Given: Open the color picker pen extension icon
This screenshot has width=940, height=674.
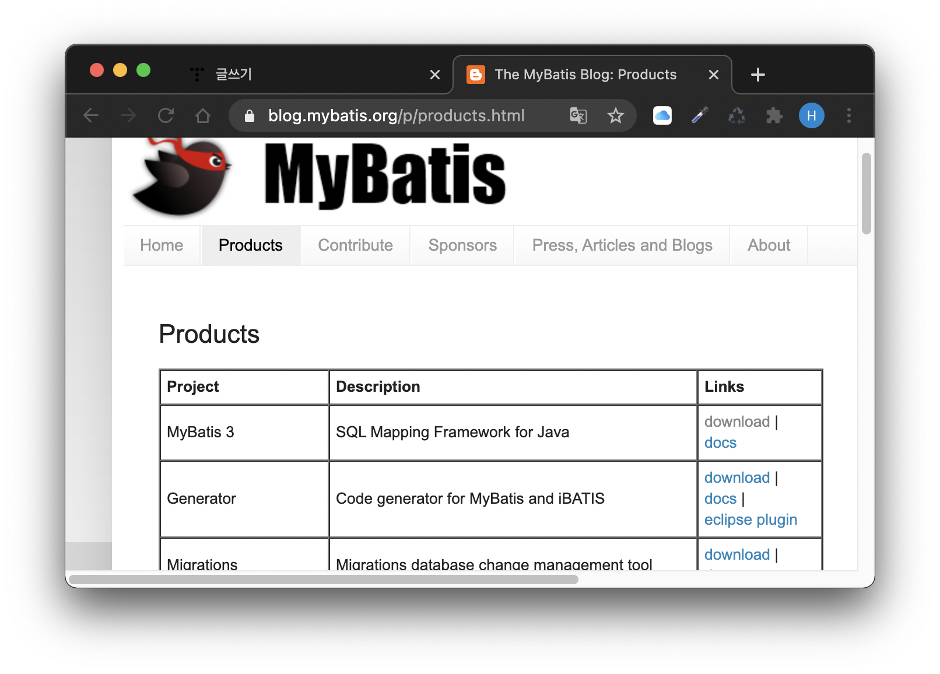Looking at the screenshot, I should pos(700,115).
